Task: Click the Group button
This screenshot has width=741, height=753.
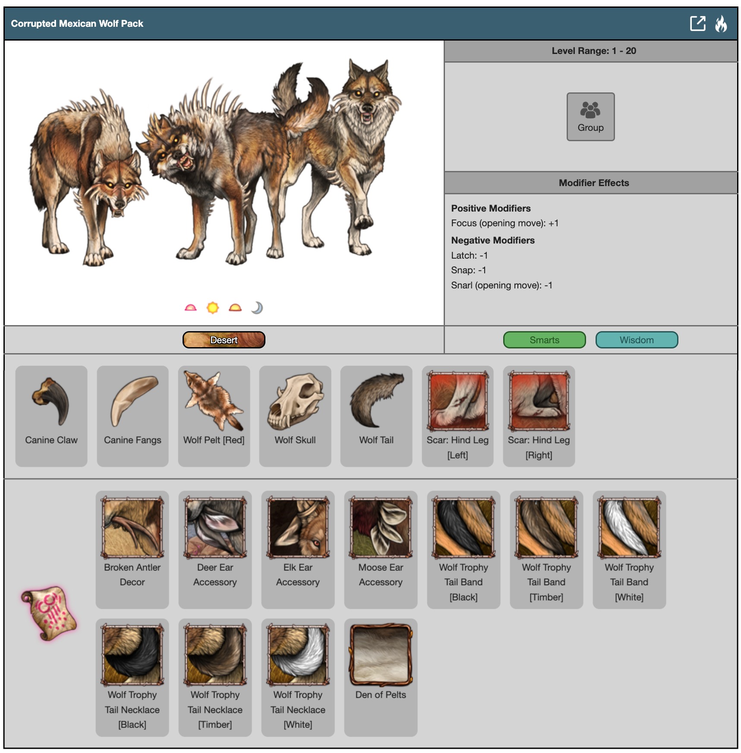Action: [x=590, y=117]
